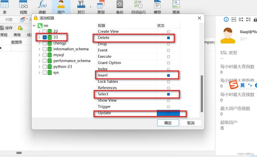Enable the Trigger privilege checkbox
This screenshot has width=257, height=157.
(x=168, y=107)
